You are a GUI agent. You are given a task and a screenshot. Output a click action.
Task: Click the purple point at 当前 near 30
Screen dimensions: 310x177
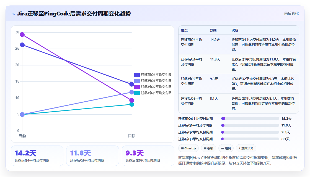click(x=22, y=35)
